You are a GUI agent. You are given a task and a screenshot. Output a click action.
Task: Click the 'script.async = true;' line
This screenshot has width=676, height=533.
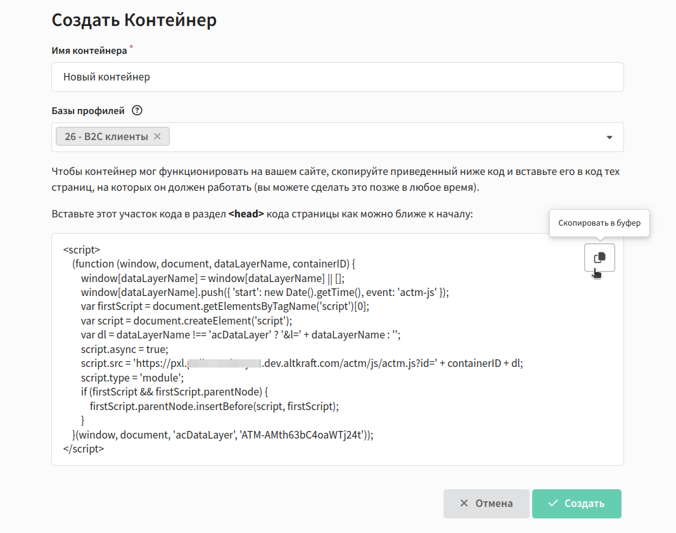tap(125, 349)
